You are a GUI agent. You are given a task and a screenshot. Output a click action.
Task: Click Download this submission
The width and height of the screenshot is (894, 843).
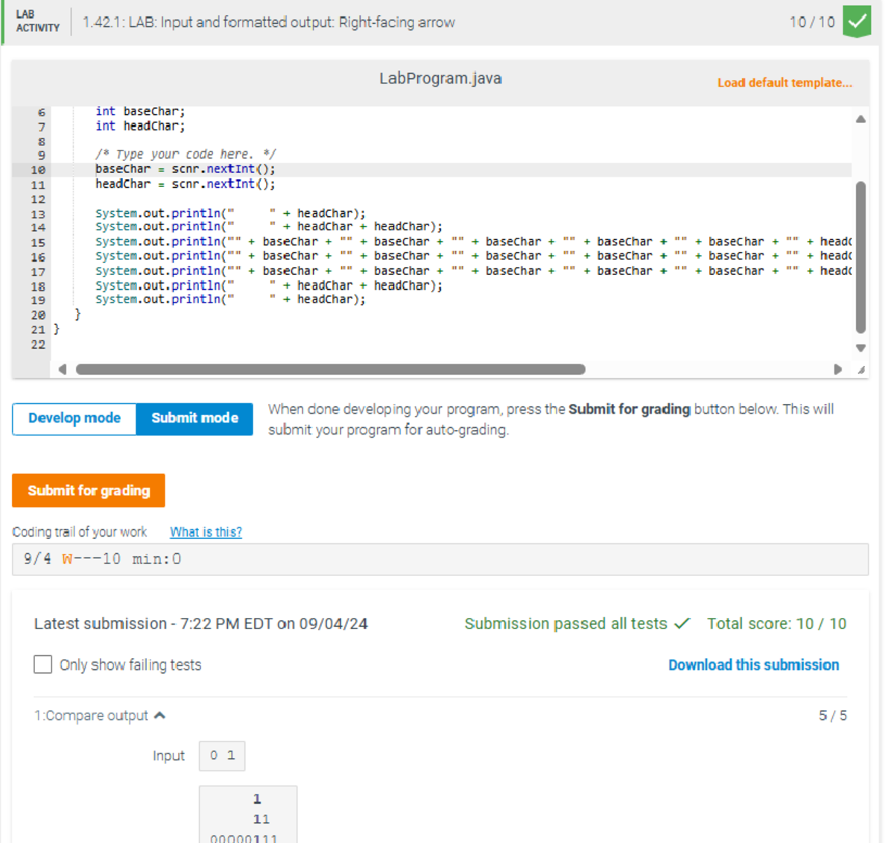[753, 664]
